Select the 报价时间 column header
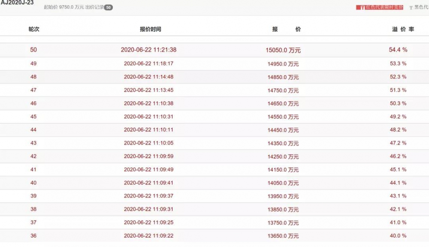 click(x=151, y=29)
